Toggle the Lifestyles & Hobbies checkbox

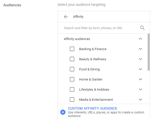pyautogui.click(x=72, y=89)
